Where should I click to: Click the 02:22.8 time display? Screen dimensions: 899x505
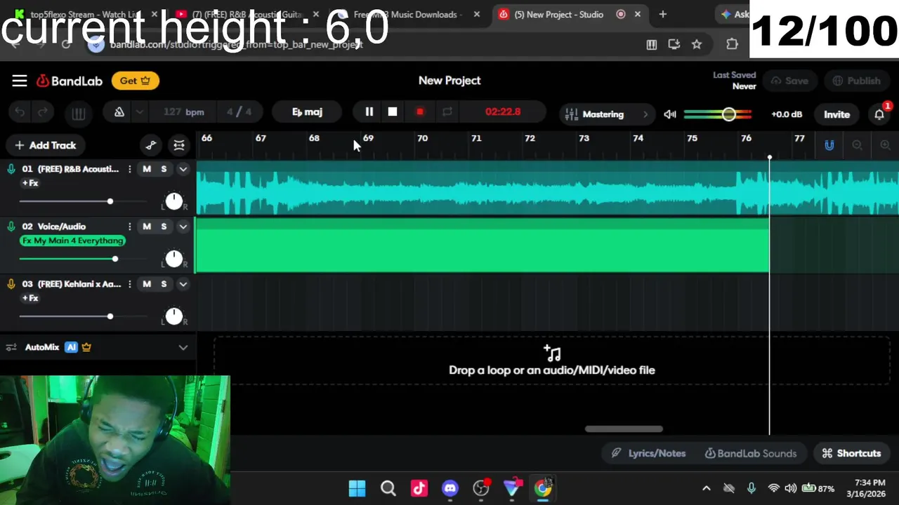(x=503, y=112)
